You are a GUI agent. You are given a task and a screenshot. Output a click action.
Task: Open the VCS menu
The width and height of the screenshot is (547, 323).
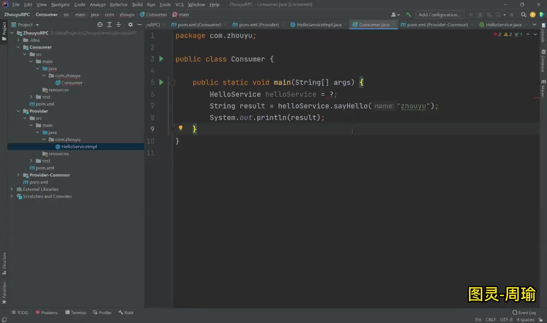(x=179, y=4)
